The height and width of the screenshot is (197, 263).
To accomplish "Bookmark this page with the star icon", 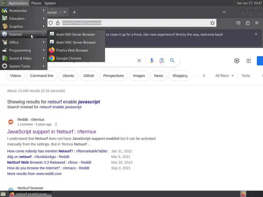I will (212, 23).
